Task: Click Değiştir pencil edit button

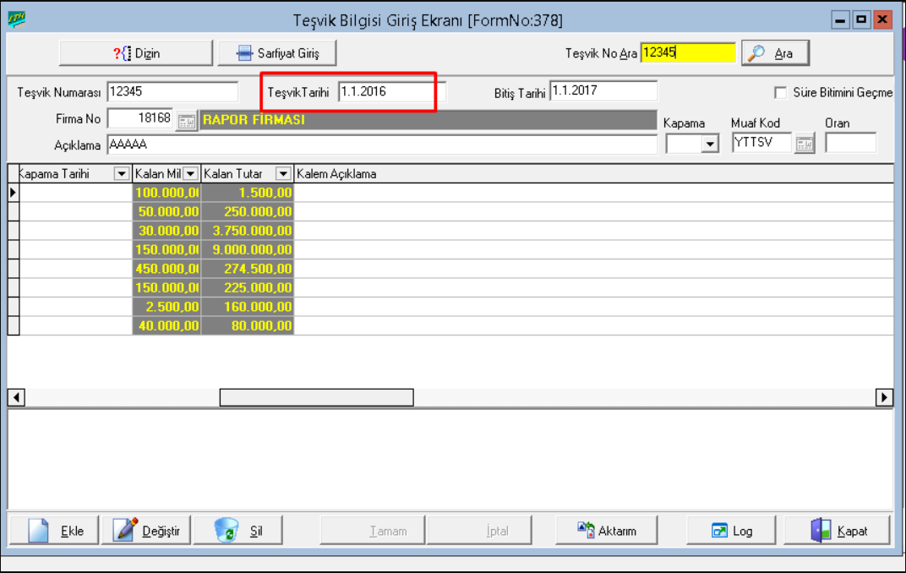Action: click(x=146, y=531)
